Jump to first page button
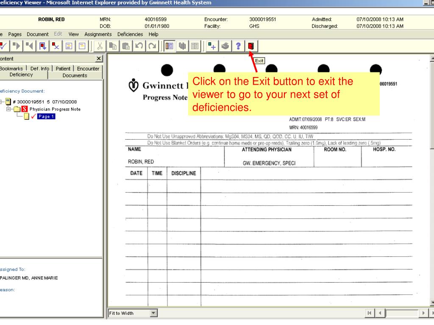The height and width of the screenshot is (325, 434). (369, 313)
